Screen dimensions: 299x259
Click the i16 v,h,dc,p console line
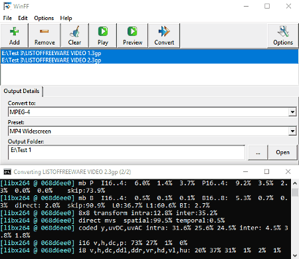(94, 243)
